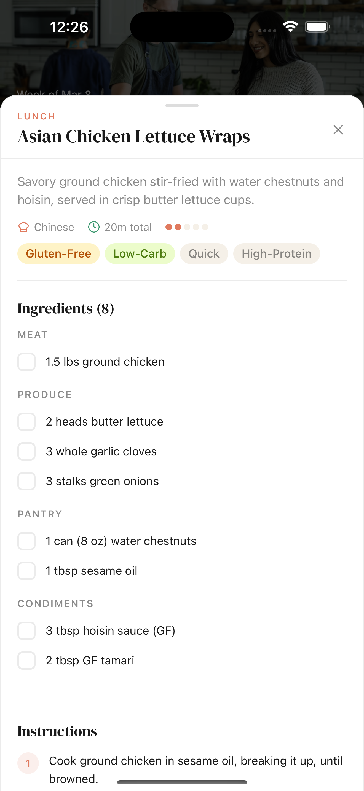Click the Wi-Fi icon in the status bar
The image size is (364, 791).
coord(290,26)
